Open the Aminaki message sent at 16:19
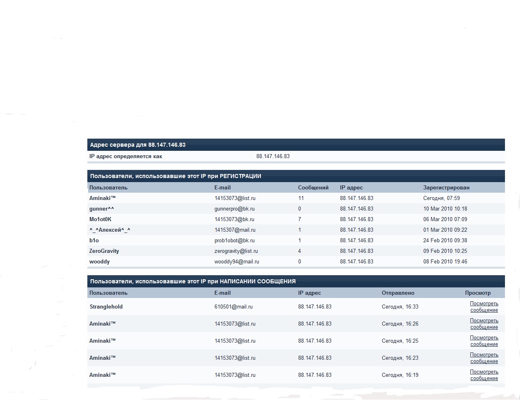Image resolution: width=520 pixels, height=400 pixels. tap(484, 375)
